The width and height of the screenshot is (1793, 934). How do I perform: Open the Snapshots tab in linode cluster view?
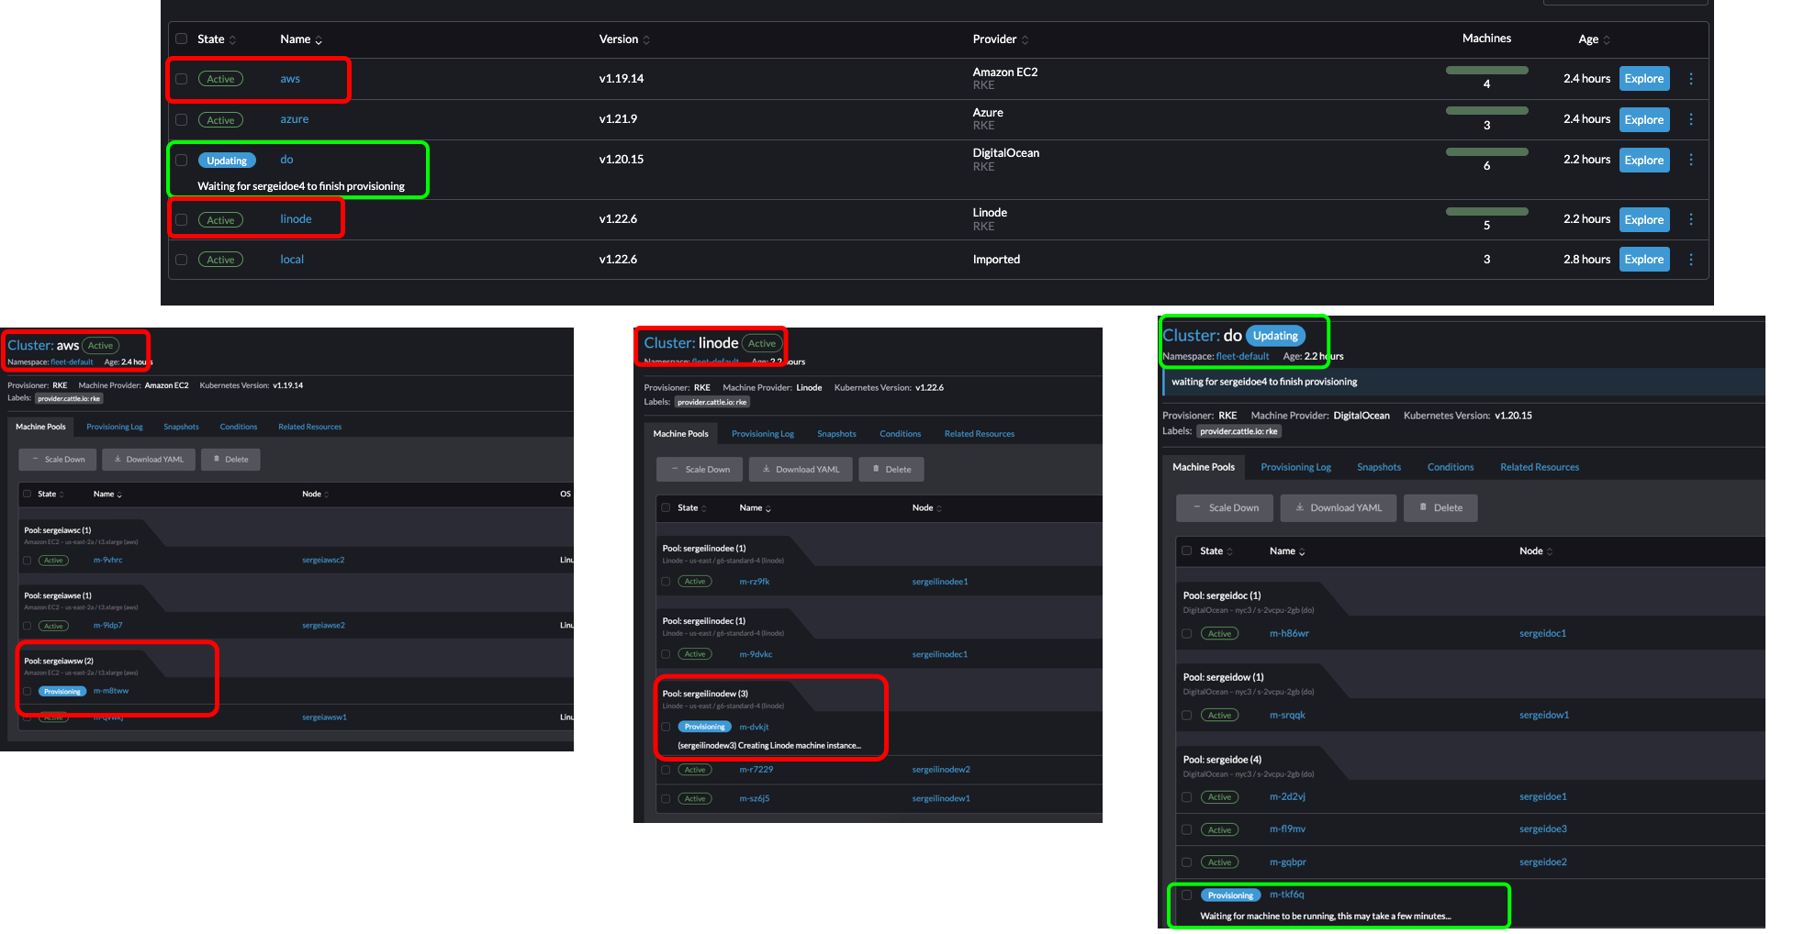(x=836, y=433)
